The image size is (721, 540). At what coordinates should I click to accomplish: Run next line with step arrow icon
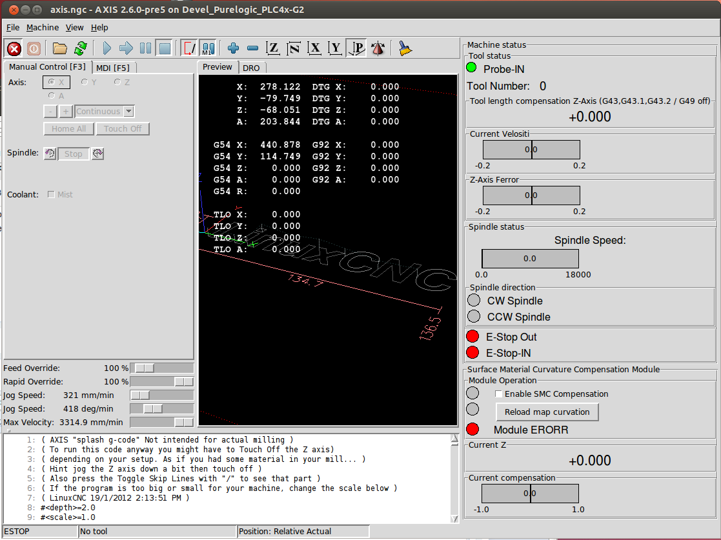pos(126,48)
